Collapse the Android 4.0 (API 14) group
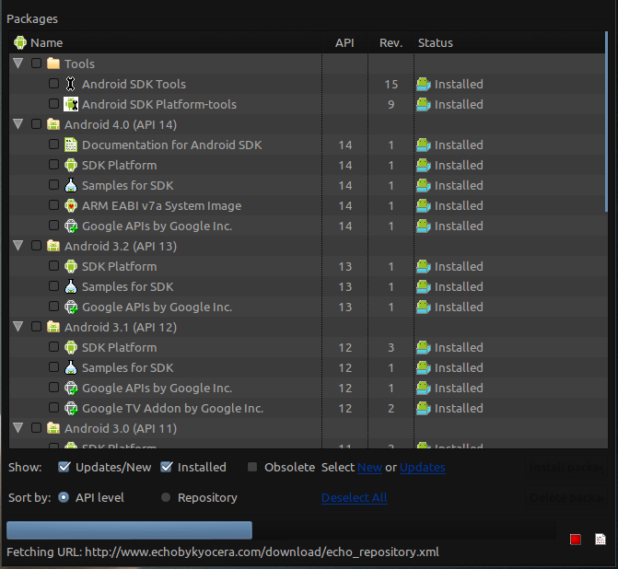This screenshot has height=569, width=618. coord(18,124)
